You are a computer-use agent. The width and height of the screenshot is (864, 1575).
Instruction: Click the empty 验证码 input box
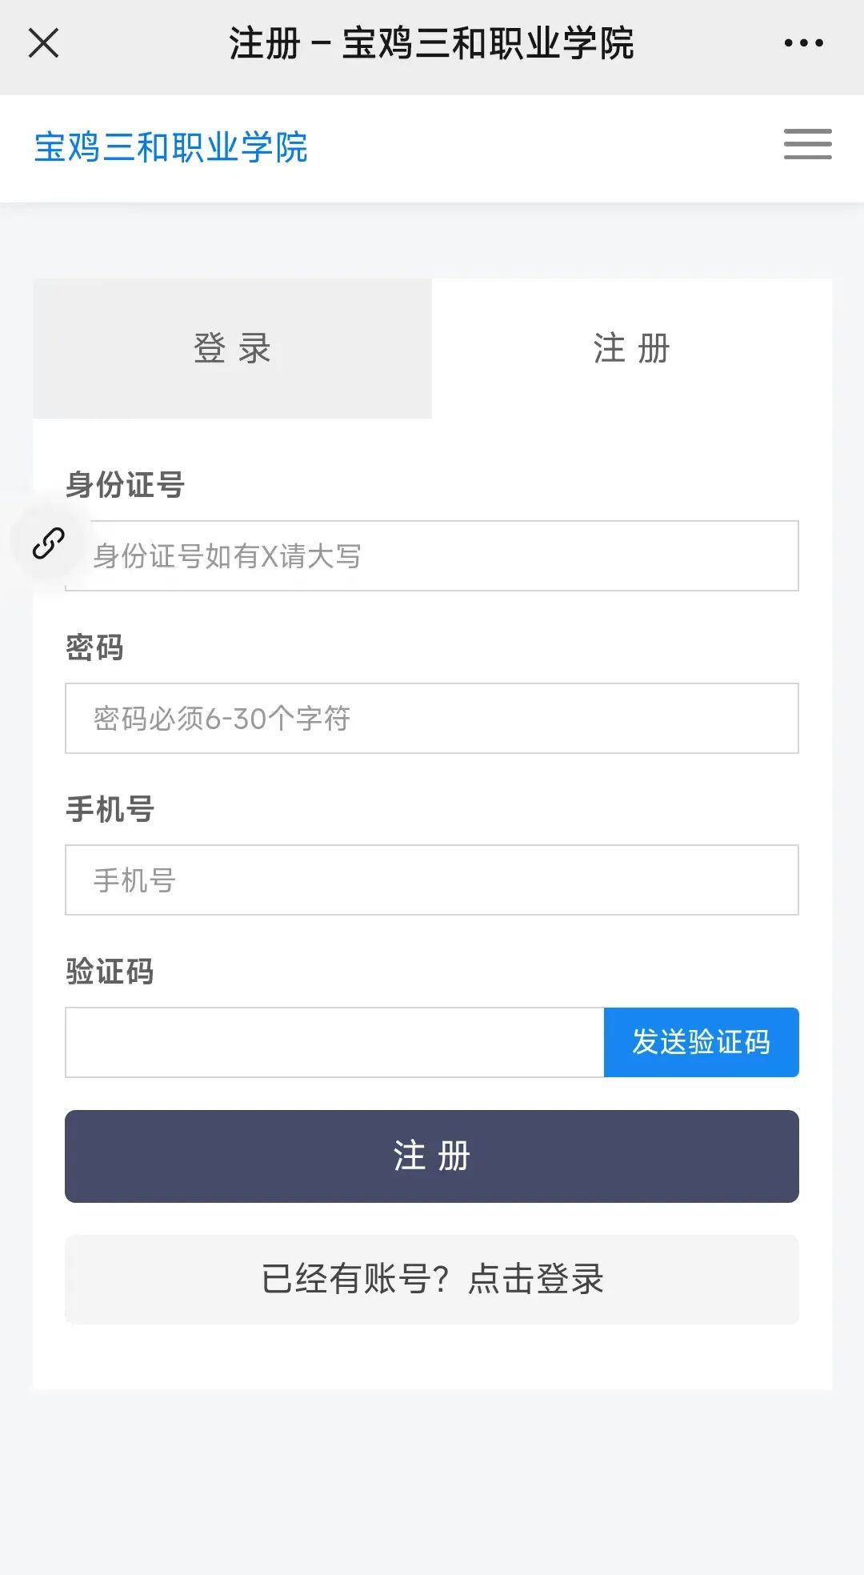(x=334, y=1042)
